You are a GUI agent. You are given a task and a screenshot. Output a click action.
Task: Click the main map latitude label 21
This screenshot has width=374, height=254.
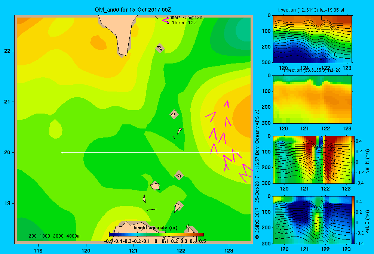point(7,102)
